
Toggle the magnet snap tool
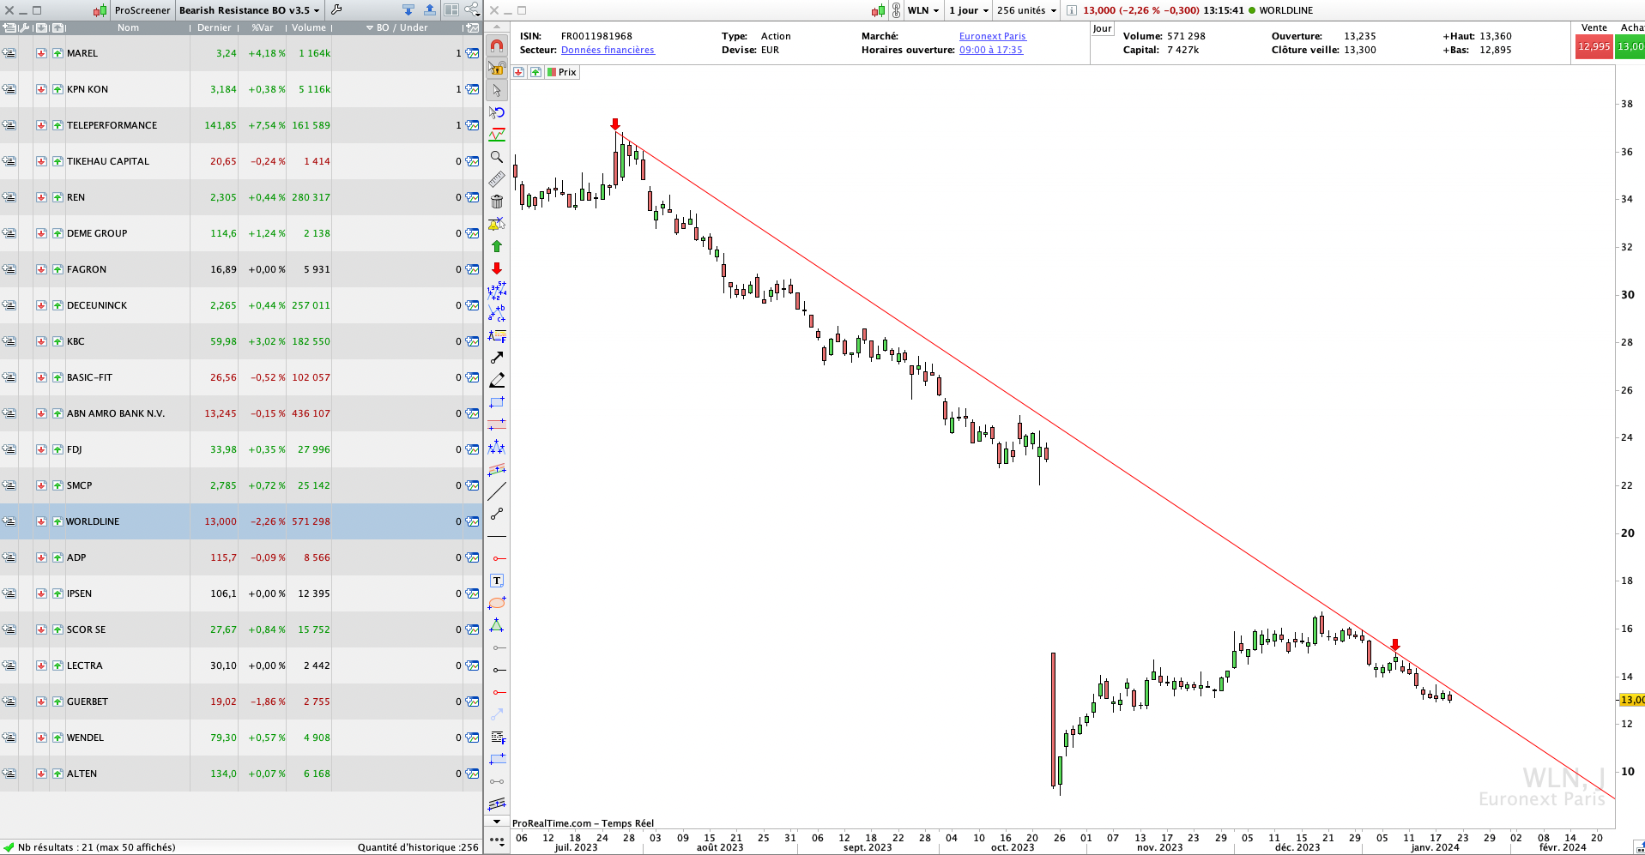[x=497, y=45]
